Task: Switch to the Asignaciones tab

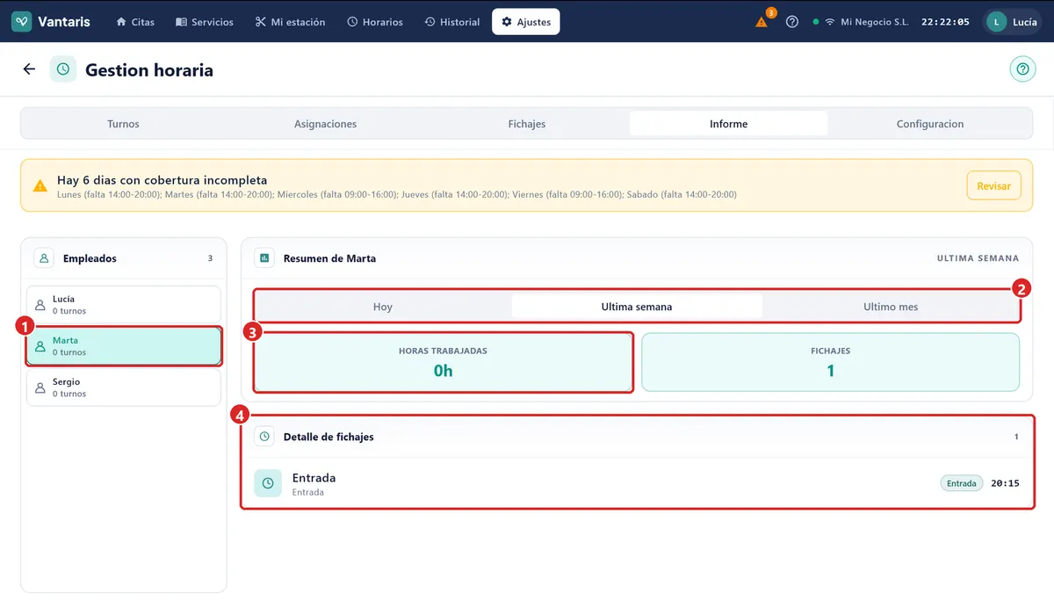Action: tap(325, 124)
